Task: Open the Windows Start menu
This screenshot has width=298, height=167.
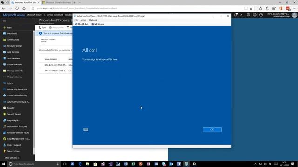Action: point(3,164)
